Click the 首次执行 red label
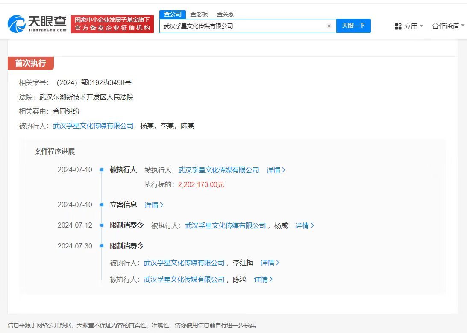The image size is (467, 333). coord(30,63)
